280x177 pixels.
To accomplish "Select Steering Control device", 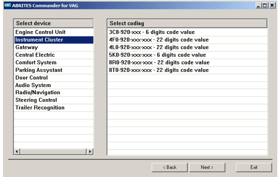I will [36, 100].
